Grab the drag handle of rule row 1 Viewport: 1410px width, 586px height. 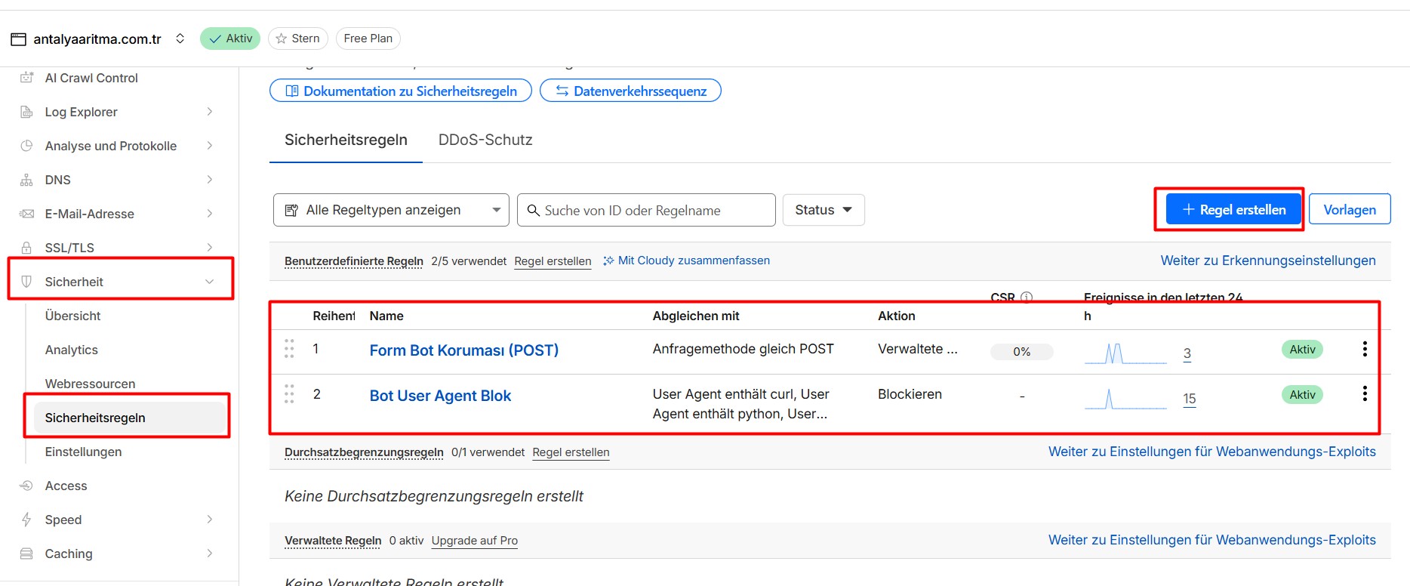289,349
